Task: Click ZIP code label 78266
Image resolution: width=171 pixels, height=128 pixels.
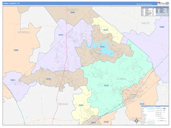Action: pyautogui.click(x=81, y=105)
